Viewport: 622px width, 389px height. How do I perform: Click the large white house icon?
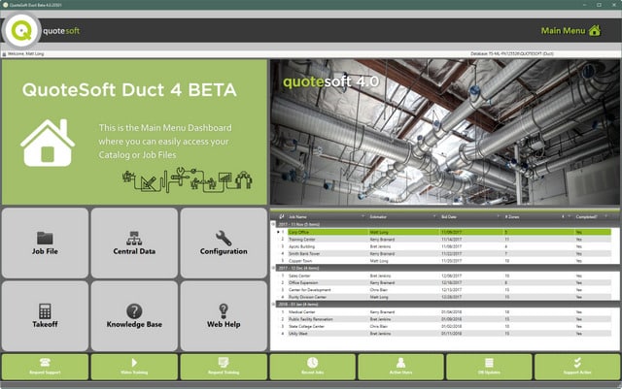point(48,143)
